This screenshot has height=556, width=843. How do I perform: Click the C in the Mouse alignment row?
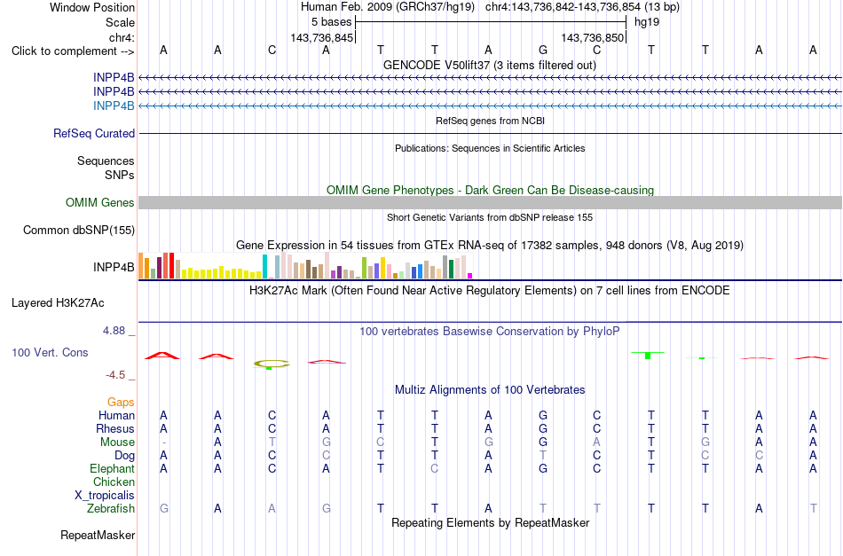(x=381, y=442)
